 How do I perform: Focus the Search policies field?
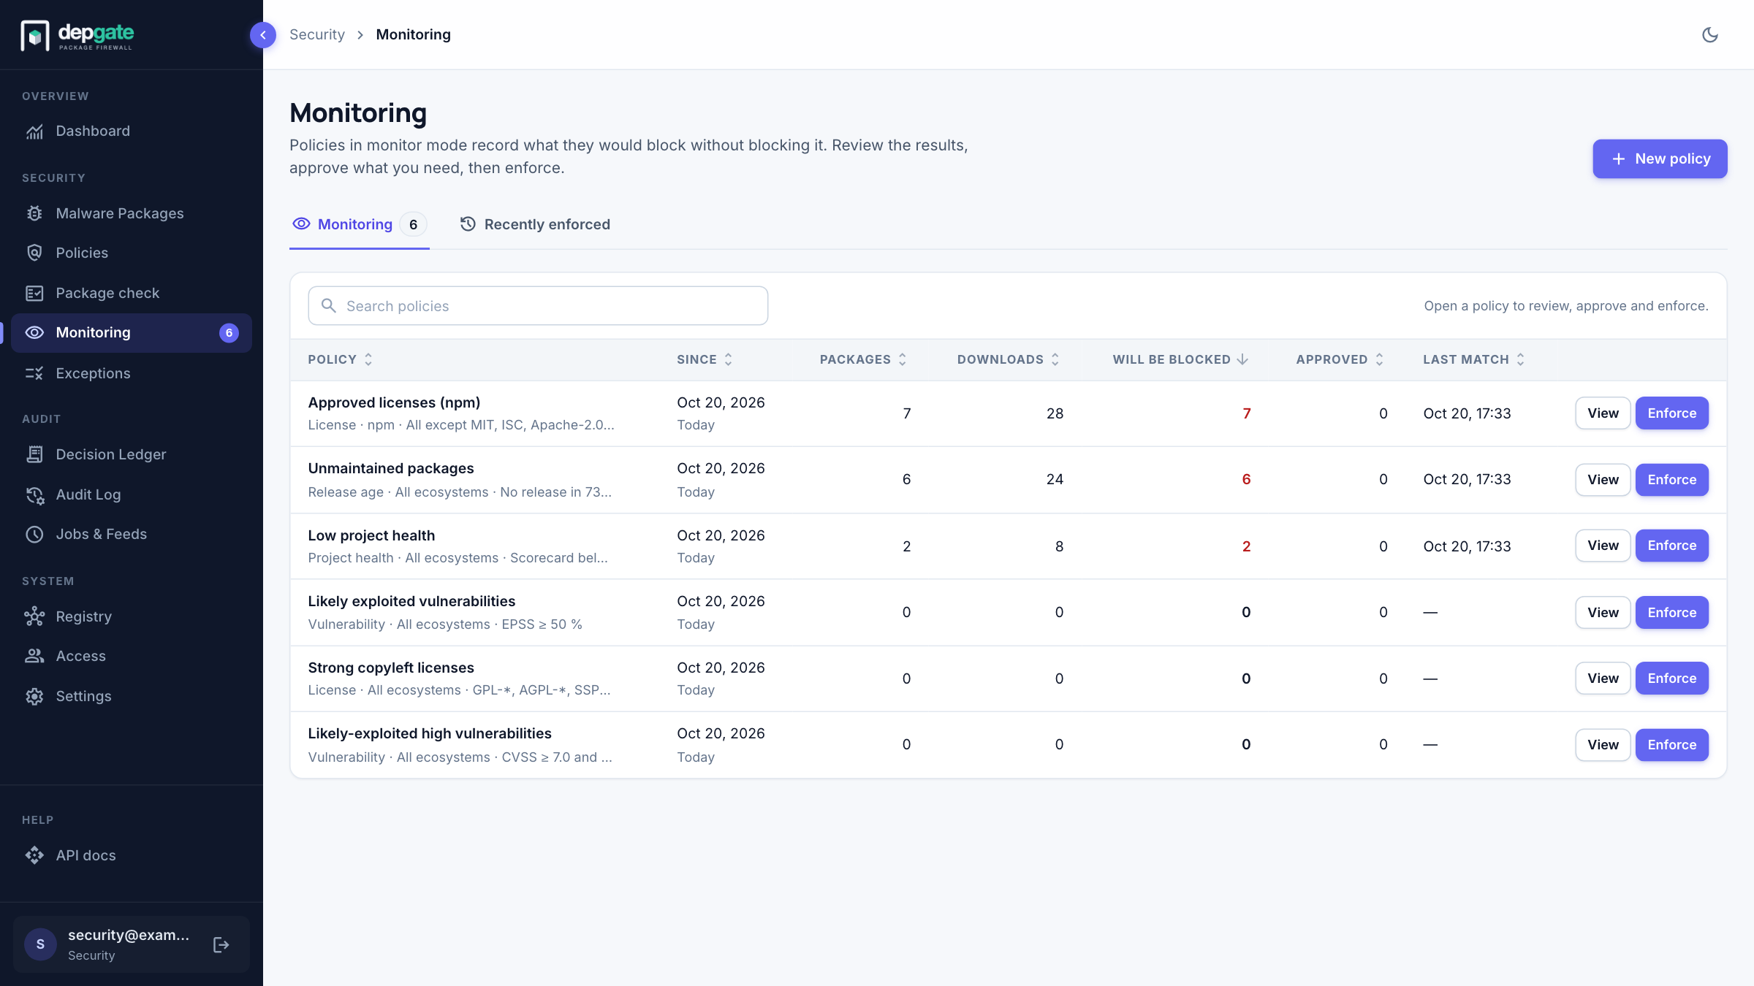538,306
